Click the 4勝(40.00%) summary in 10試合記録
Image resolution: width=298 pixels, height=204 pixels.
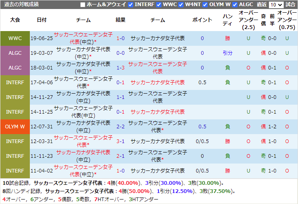tap(123, 183)
